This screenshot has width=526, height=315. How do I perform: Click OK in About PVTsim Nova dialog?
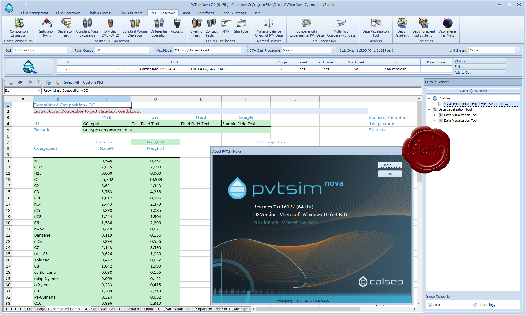tap(390, 174)
